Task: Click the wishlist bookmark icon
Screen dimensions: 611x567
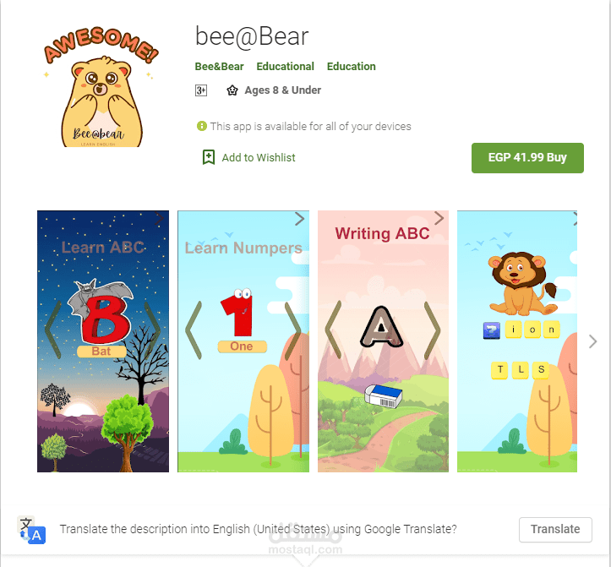Action: pos(209,157)
